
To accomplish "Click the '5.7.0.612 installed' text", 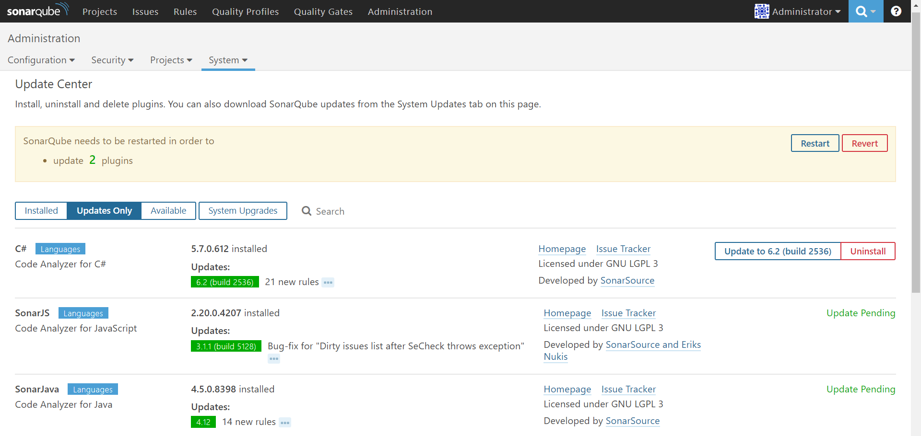I will [229, 249].
